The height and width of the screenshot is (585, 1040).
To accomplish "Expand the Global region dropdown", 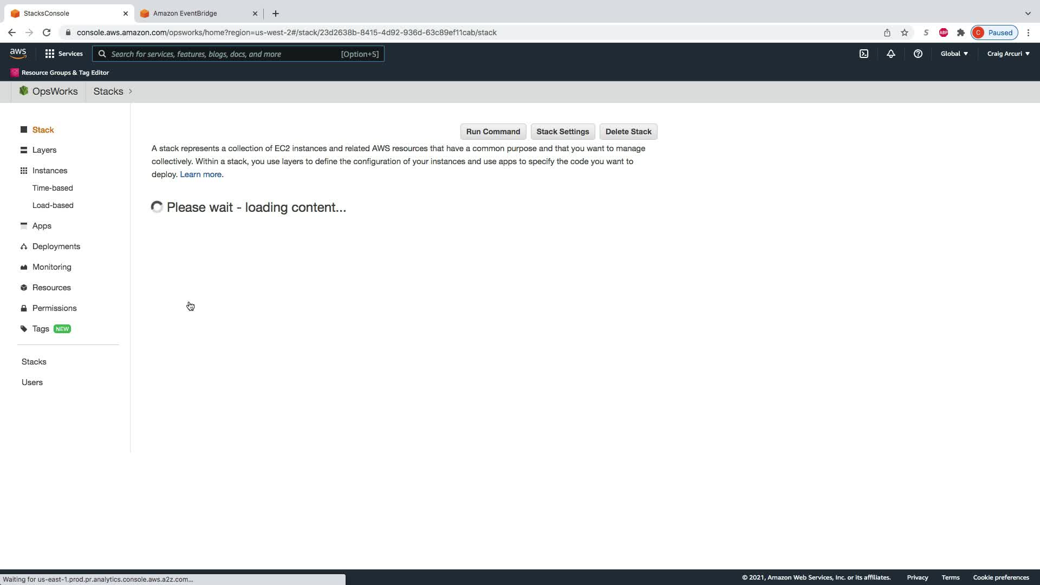I will (954, 54).
